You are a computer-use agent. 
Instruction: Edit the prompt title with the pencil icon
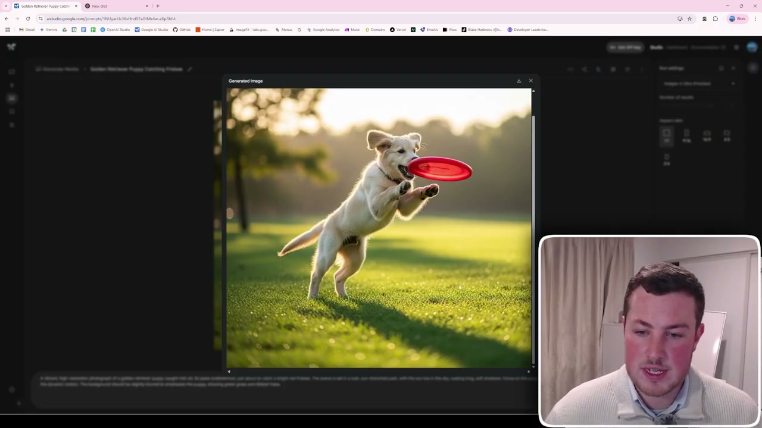point(189,69)
